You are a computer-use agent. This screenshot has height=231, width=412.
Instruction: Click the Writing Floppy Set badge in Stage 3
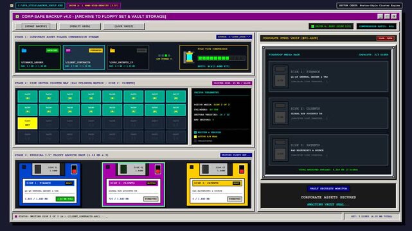[236, 155]
